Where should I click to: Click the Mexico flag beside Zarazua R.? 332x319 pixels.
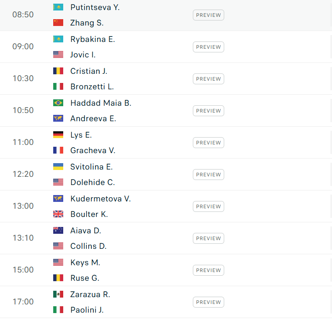pyautogui.click(x=58, y=294)
